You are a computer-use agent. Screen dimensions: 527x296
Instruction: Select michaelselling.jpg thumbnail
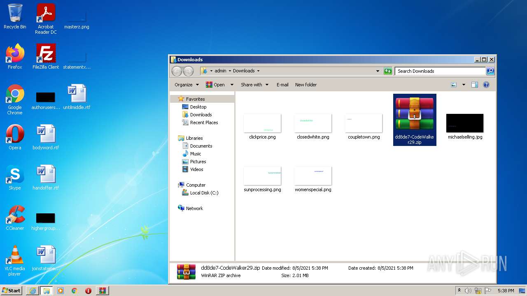click(465, 127)
